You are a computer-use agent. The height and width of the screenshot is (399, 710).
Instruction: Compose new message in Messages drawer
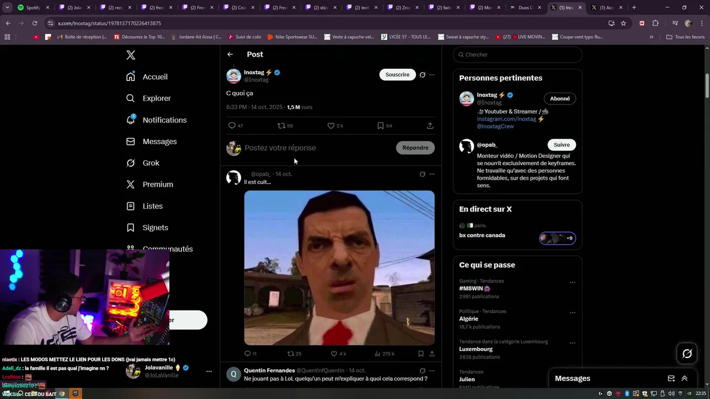[671, 378]
